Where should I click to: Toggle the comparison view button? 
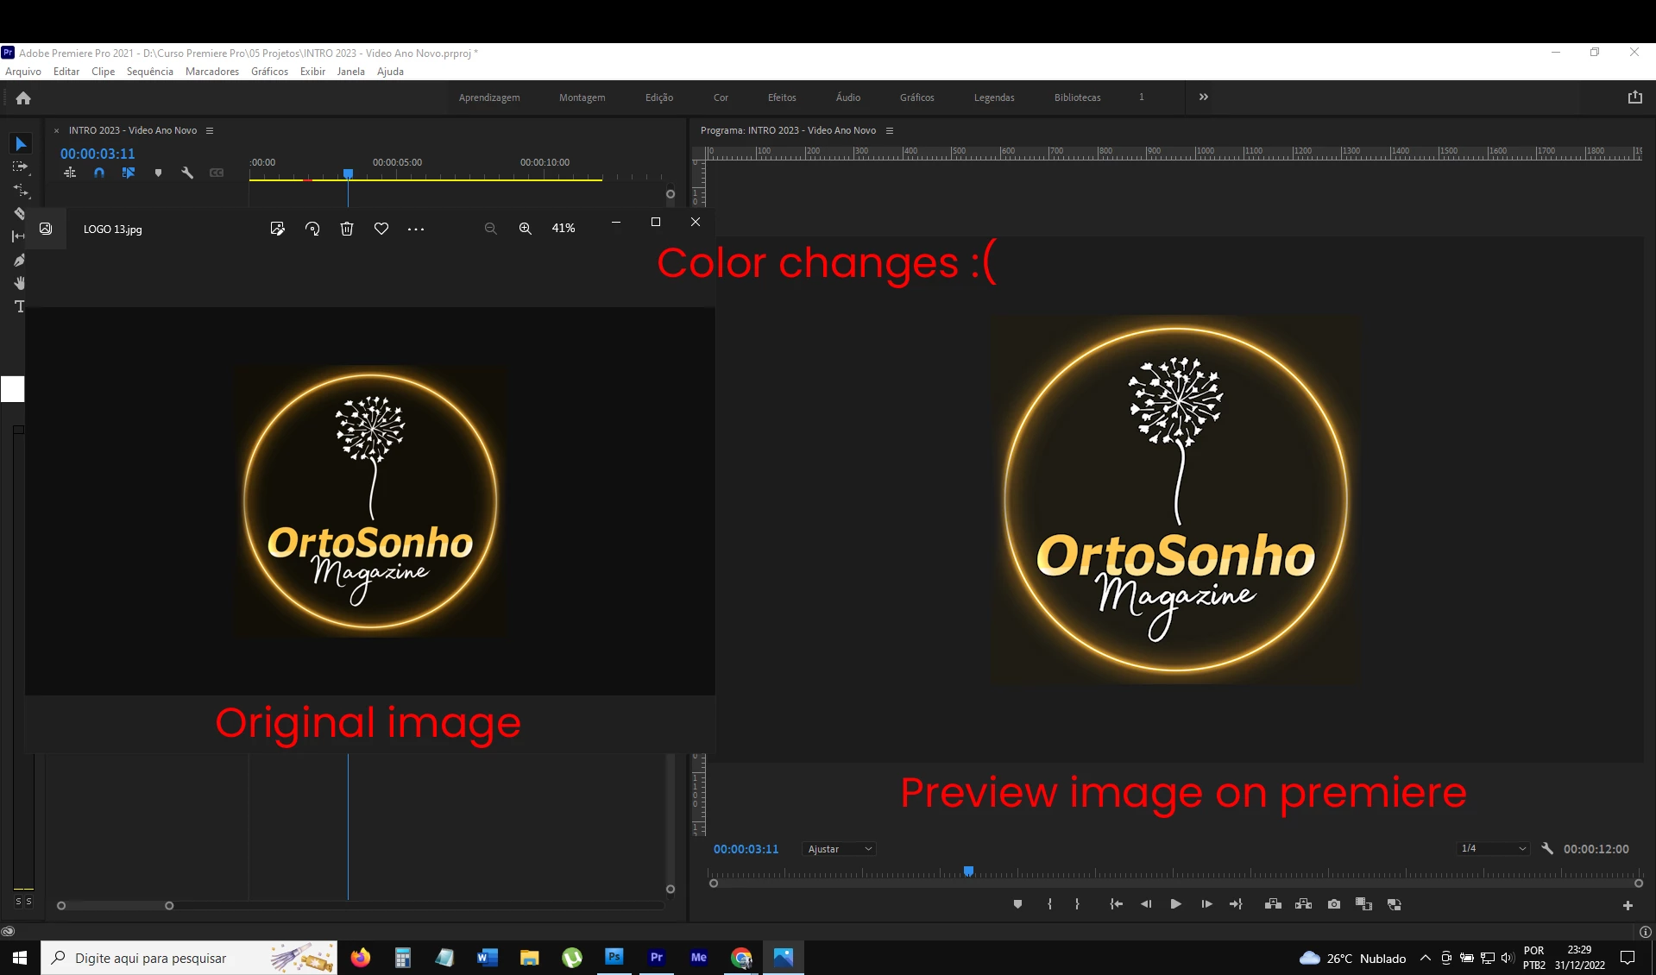point(1363,904)
